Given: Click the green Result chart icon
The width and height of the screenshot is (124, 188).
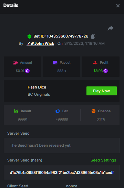Looking at the screenshot, I should click(17, 111).
